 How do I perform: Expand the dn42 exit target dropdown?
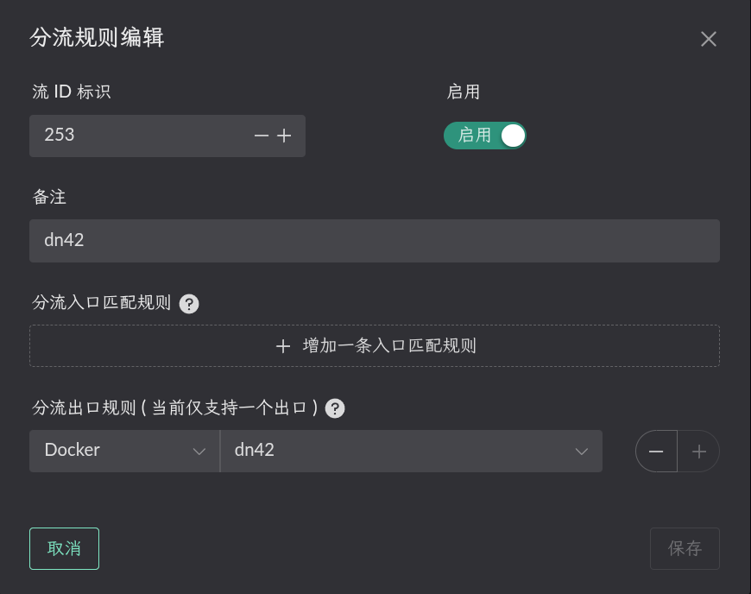[x=411, y=451]
